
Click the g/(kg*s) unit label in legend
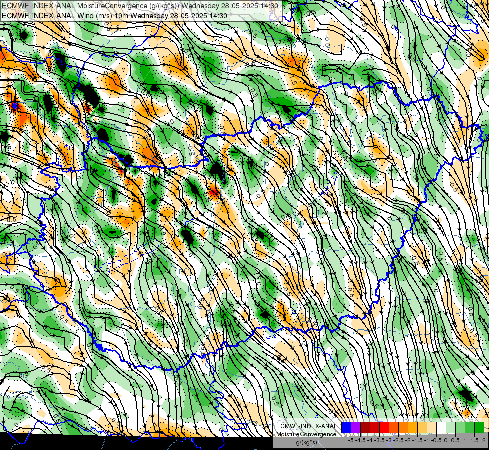pos(307,443)
